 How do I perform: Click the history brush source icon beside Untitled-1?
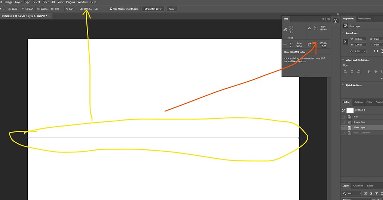coord(343,110)
